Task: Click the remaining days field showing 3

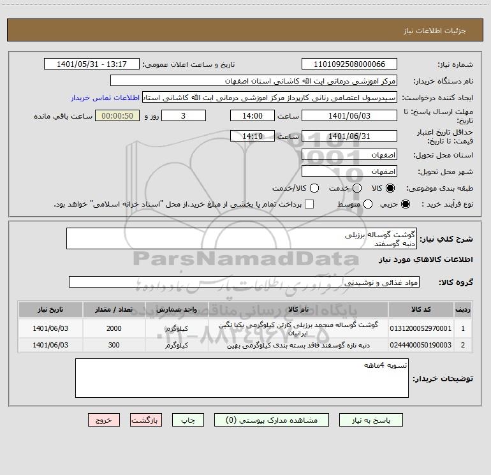Action: 184,115
